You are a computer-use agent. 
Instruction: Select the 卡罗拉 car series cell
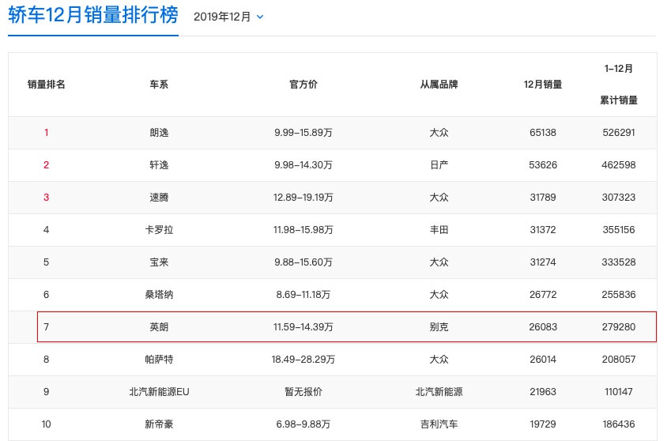159,230
